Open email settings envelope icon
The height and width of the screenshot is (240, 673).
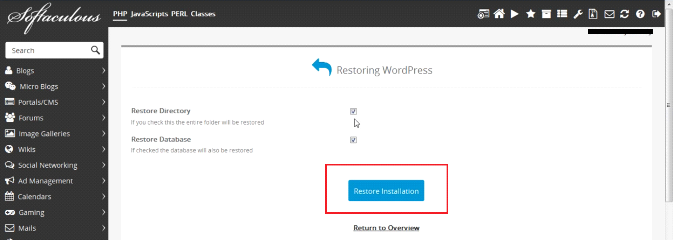pos(609,14)
